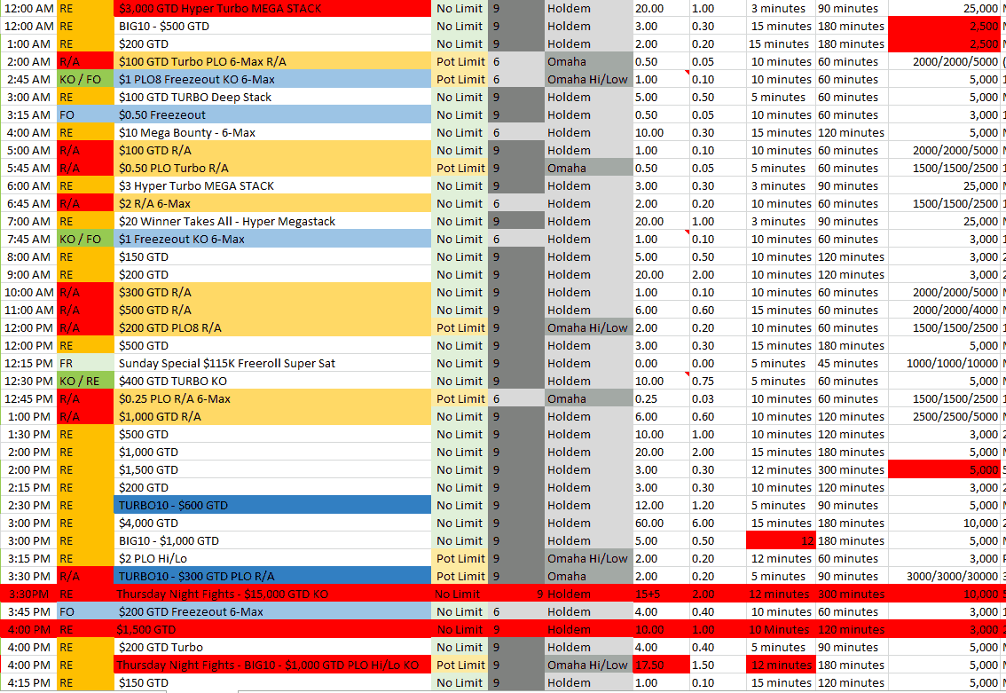Click the '$4,000 GTD' cell
The image size is (1006, 693).
(272, 523)
